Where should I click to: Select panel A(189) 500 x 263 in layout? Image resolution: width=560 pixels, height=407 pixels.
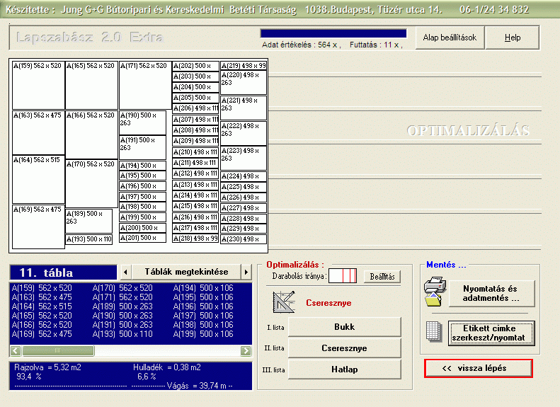click(x=89, y=222)
